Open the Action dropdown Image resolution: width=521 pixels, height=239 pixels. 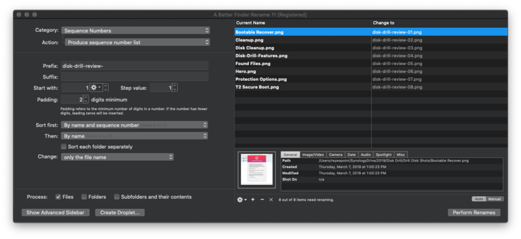(x=137, y=42)
